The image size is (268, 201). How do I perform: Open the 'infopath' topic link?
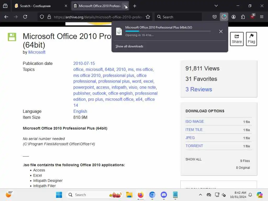119,87
